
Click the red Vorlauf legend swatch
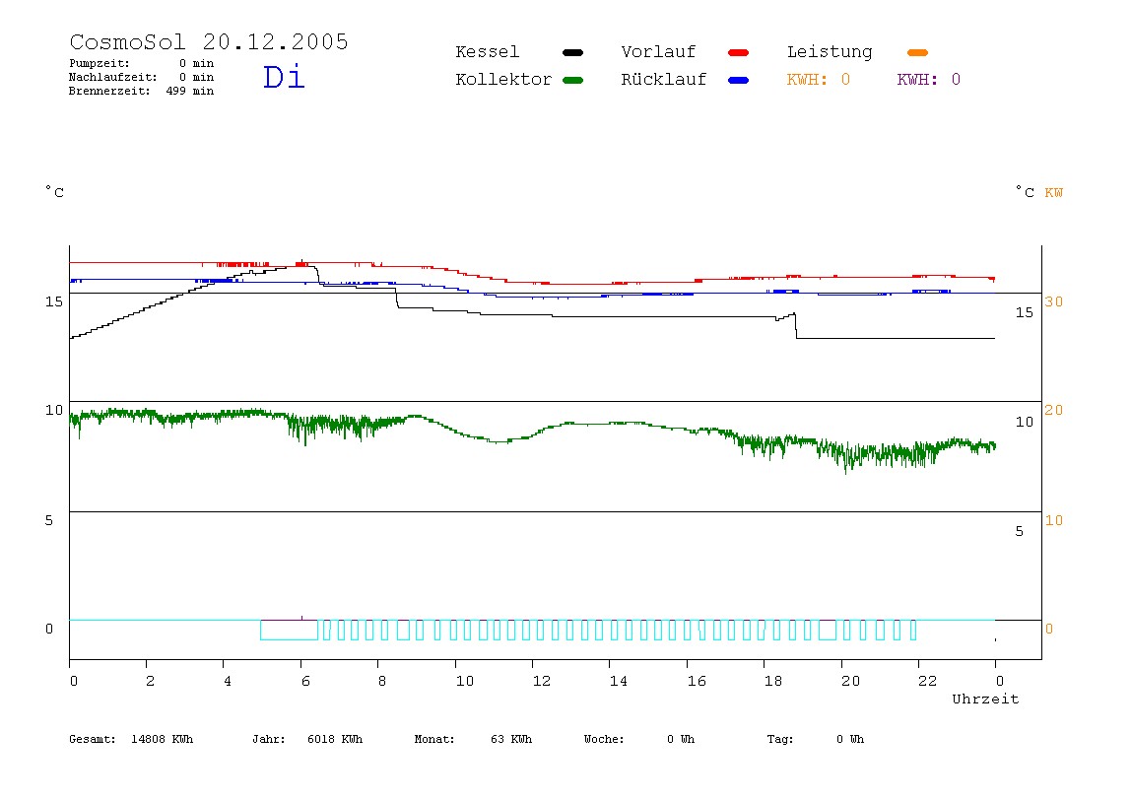[x=739, y=52]
